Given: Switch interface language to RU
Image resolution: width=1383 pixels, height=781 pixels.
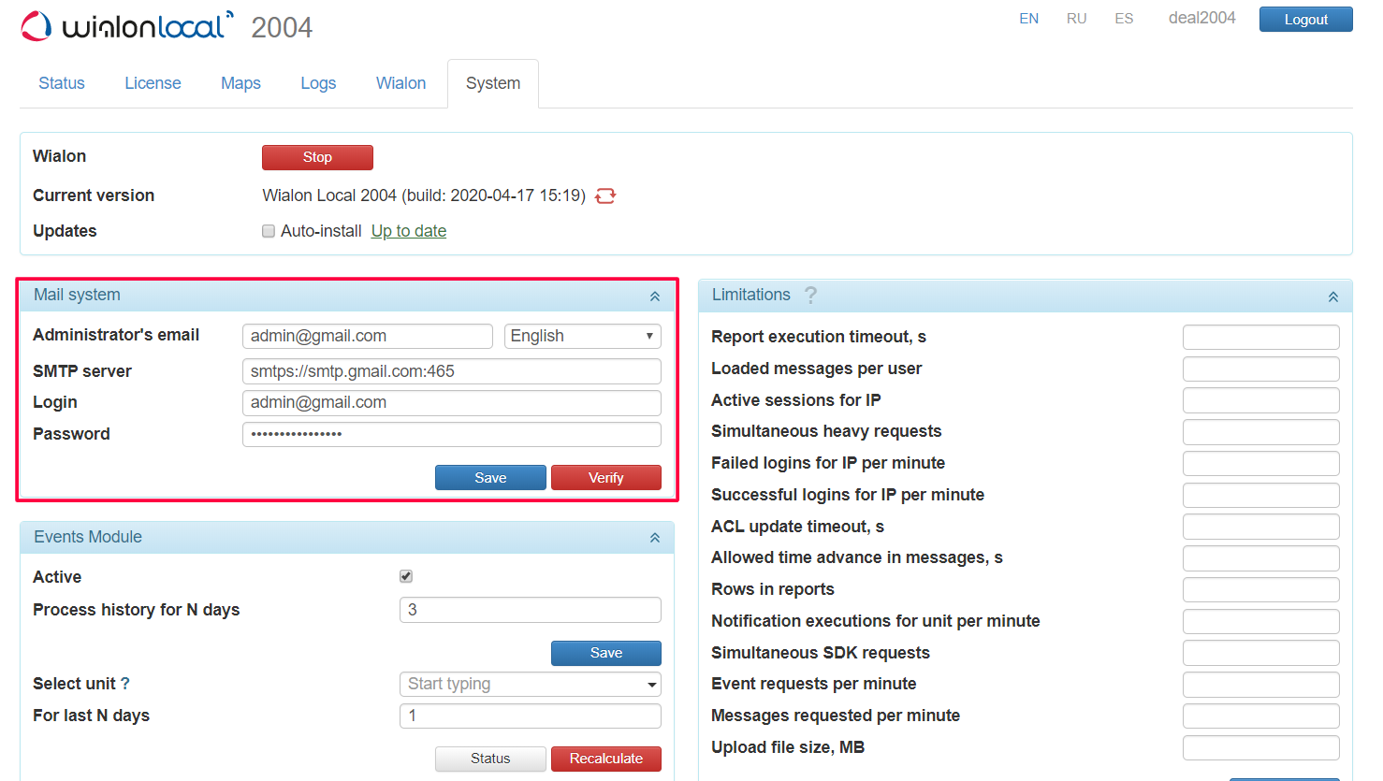Looking at the screenshot, I should pyautogui.click(x=1076, y=18).
